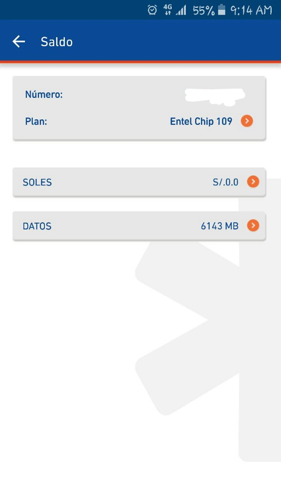Tap the signal strength bars icon
This screenshot has height=501, width=281.
(x=181, y=11)
